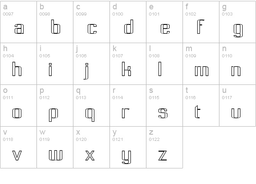The height and width of the screenshot is (184, 256).
Task: Choose the 'y' glyph with code 0121
Action: (128, 147)
